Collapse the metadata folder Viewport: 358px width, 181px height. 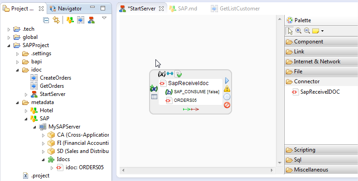pyautogui.click(x=18, y=103)
